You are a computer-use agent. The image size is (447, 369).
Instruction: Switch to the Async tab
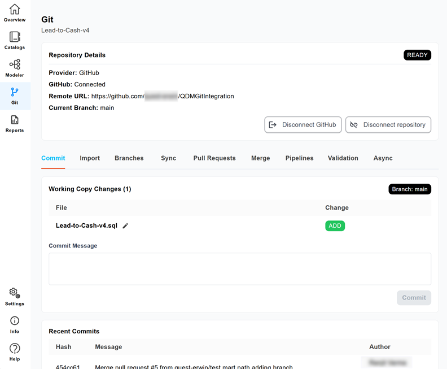coord(383,158)
